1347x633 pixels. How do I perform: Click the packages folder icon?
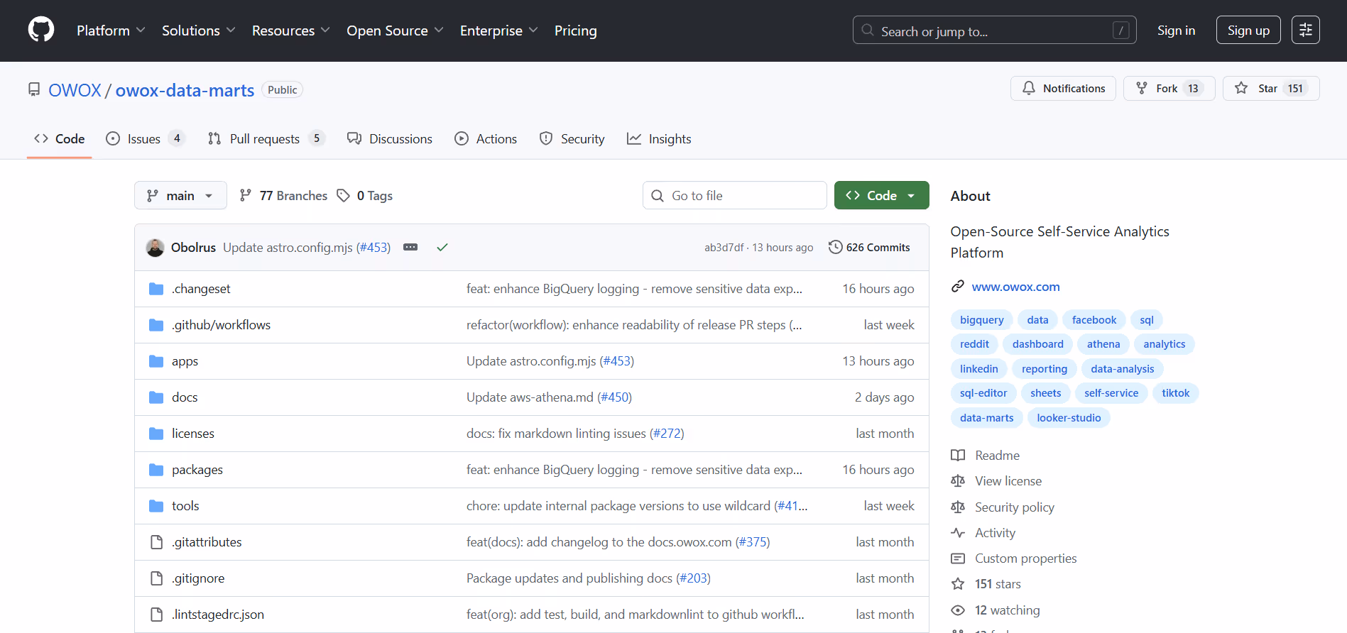pos(156,470)
